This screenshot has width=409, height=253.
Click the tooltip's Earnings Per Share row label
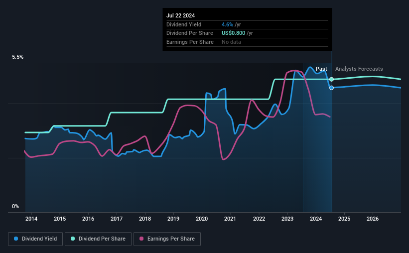click(190, 42)
